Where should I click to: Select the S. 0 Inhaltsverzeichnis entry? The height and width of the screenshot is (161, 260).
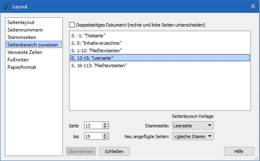160,43
